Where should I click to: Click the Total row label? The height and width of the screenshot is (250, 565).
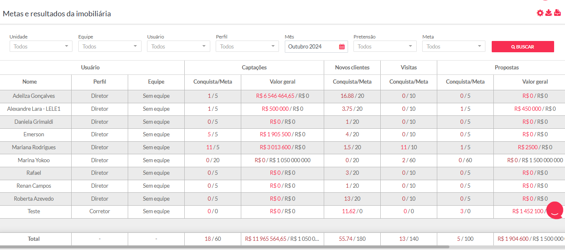[x=34, y=239]
